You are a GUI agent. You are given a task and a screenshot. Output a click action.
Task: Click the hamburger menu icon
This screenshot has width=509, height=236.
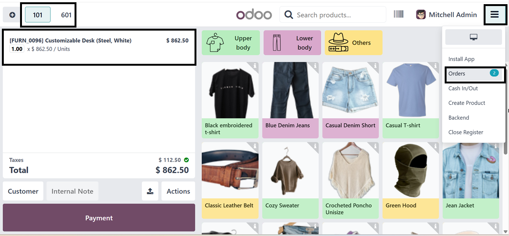(x=495, y=15)
